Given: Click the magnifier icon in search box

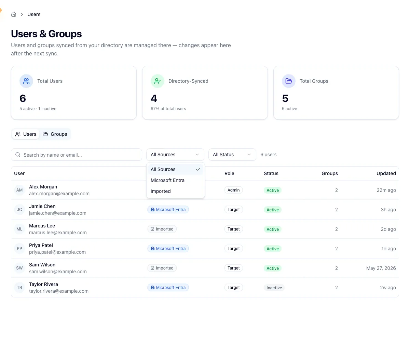Looking at the screenshot, I should click(18, 155).
